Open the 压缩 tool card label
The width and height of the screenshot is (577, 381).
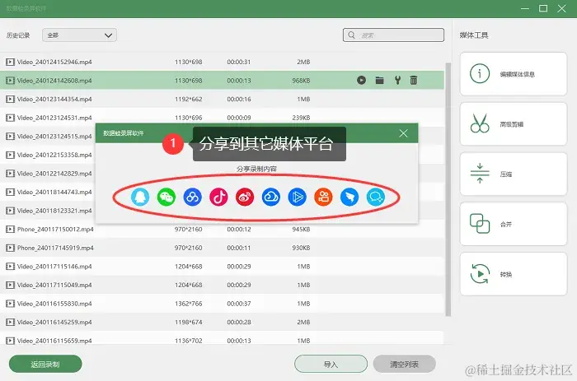pyautogui.click(x=505, y=174)
